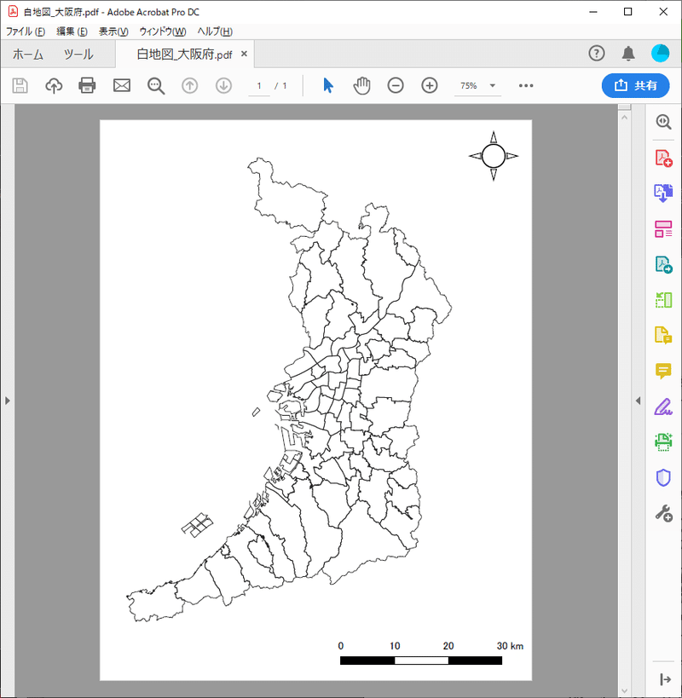This screenshot has width=682, height=698.
Task: Open More Tools wrench icon
Action: (663, 513)
